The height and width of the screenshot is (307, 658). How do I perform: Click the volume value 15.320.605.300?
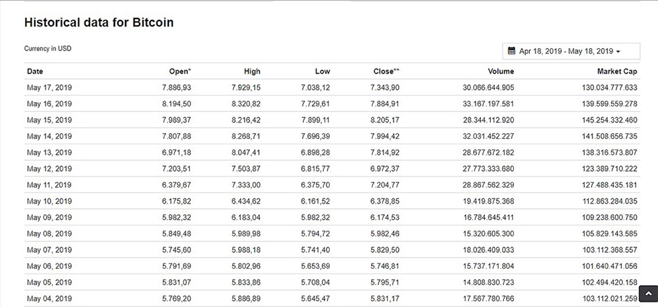coord(488,233)
